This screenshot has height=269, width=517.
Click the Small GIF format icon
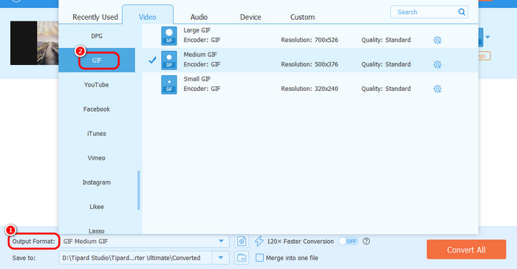pos(169,84)
